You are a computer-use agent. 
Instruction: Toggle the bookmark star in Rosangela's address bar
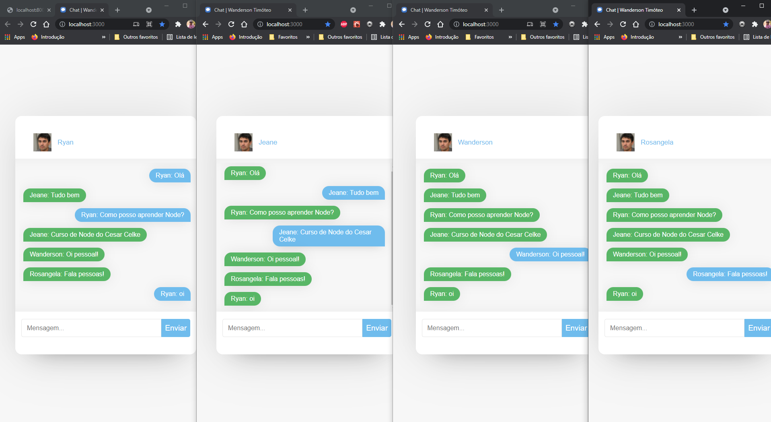click(726, 24)
